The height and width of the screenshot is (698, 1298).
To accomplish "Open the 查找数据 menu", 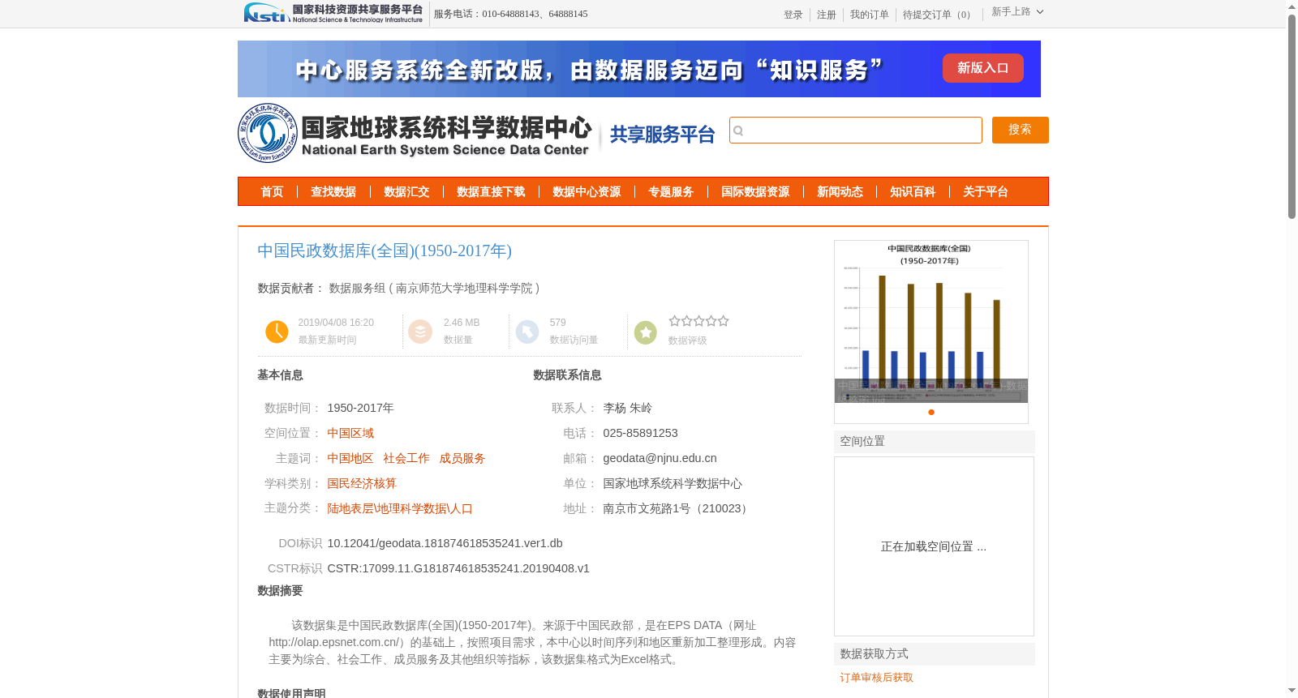I will click(x=333, y=192).
